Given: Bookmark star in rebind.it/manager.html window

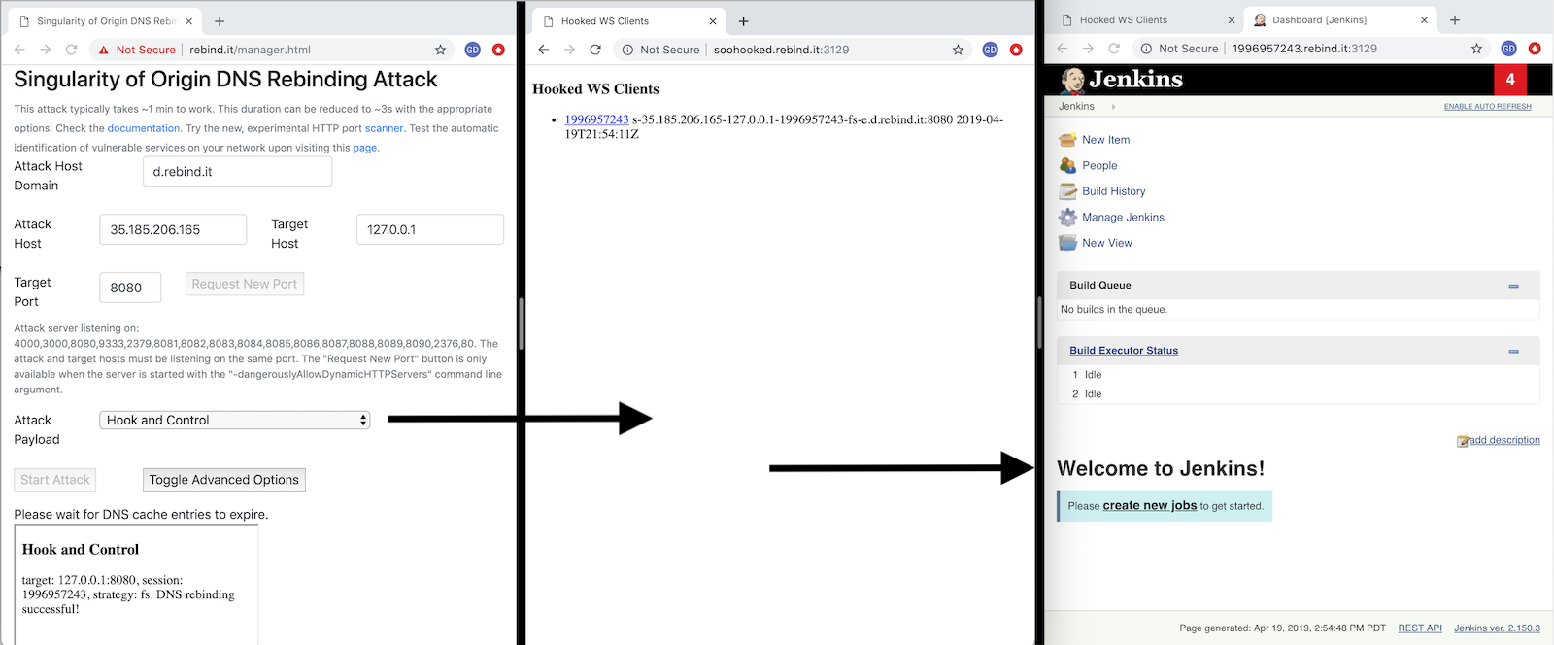Looking at the screenshot, I should (x=440, y=50).
